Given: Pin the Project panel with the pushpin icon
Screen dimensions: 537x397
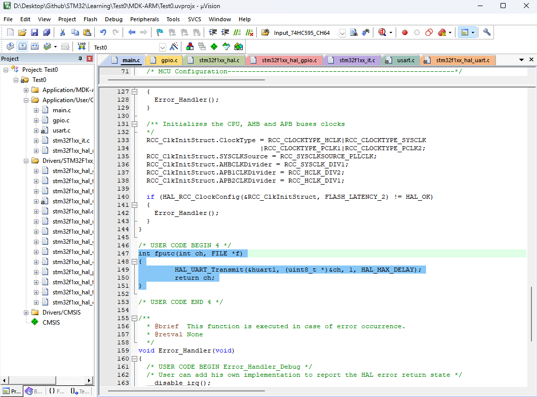Looking at the screenshot, I should pyautogui.click(x=81, y=59).
